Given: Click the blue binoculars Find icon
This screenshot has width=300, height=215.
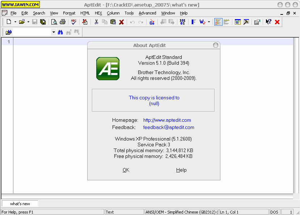Looking at the screenshot, I should click(x=60, y=32).
